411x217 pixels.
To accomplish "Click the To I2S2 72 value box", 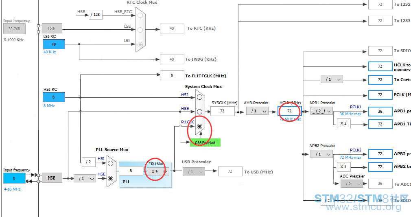I will click(380, 4).
